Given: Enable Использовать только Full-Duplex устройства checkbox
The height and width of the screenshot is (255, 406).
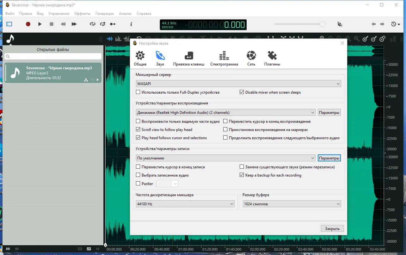Looking at the screenshot, I should click(x=138, y=92).
